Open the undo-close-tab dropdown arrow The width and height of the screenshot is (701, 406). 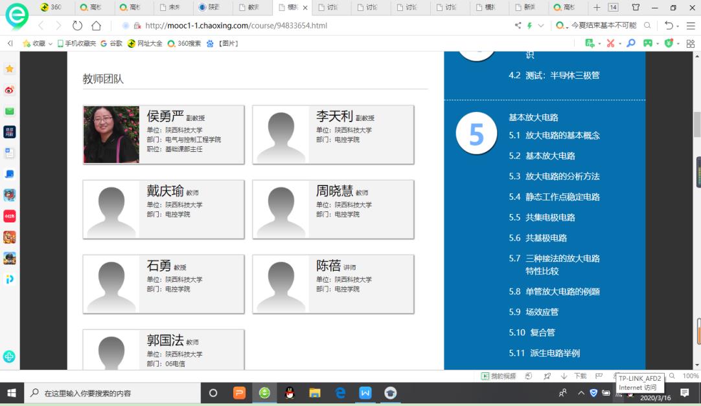[x=677, y=26]
